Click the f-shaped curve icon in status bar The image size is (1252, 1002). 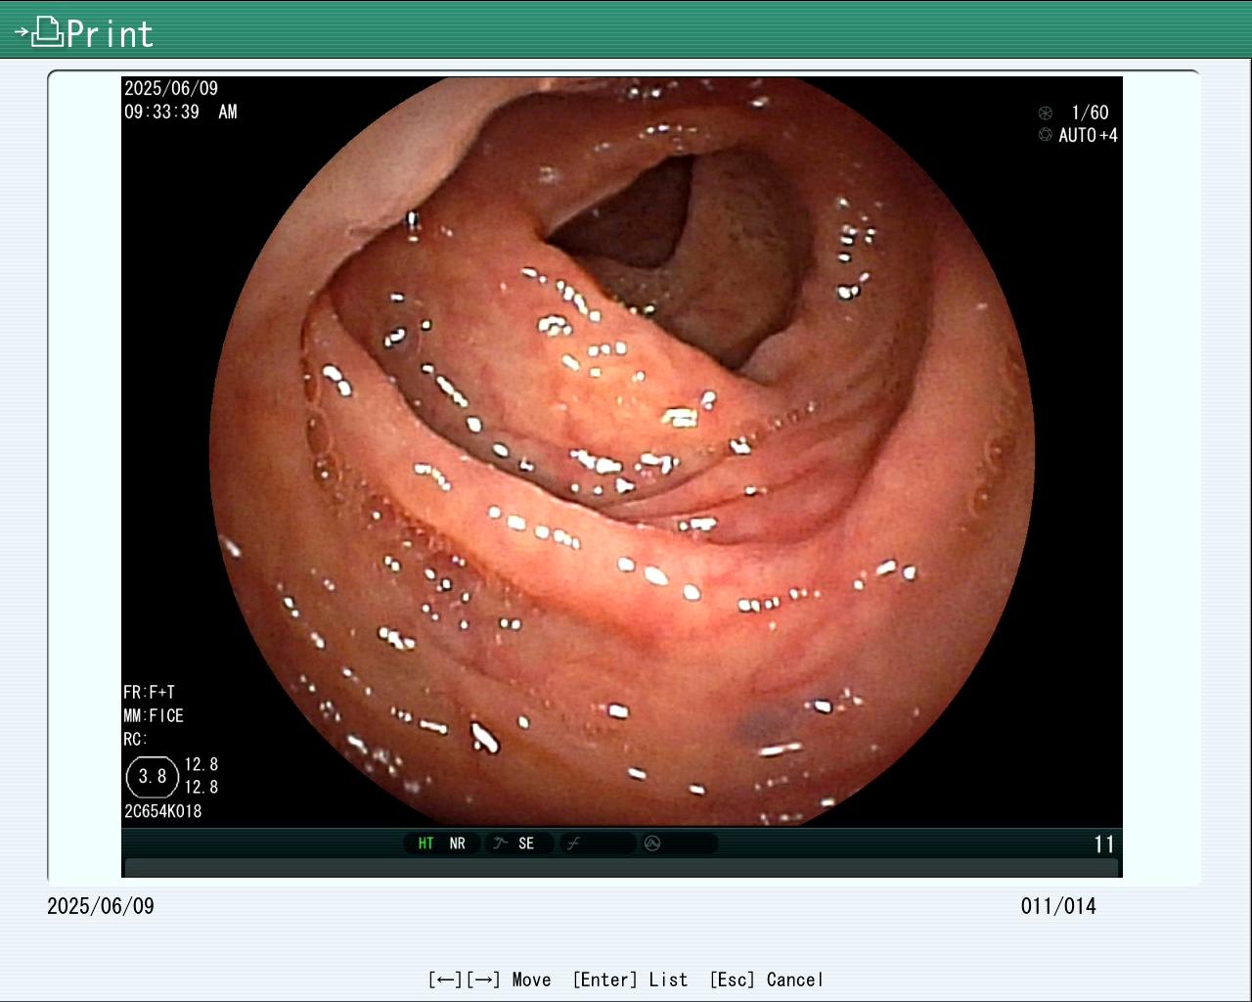574,843
